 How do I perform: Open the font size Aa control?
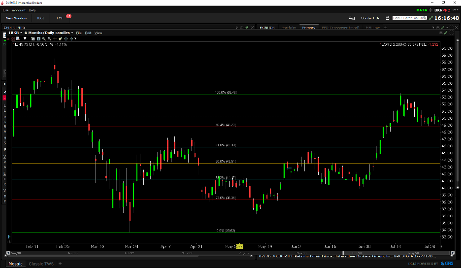pos(352,18)
